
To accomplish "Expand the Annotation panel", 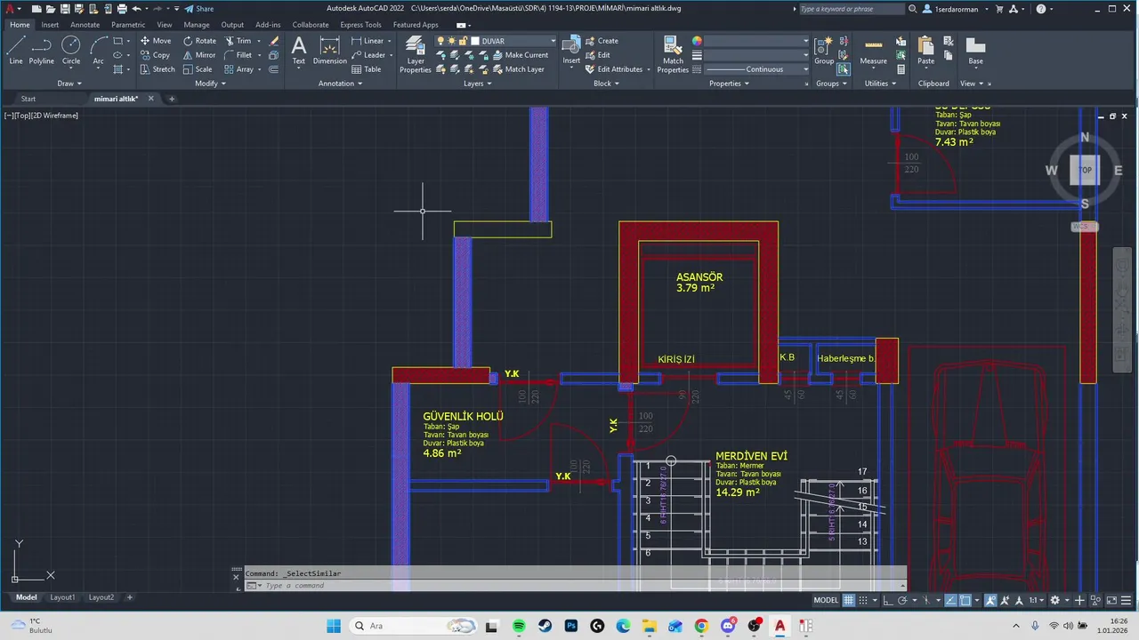I will [x=340, y=84].
